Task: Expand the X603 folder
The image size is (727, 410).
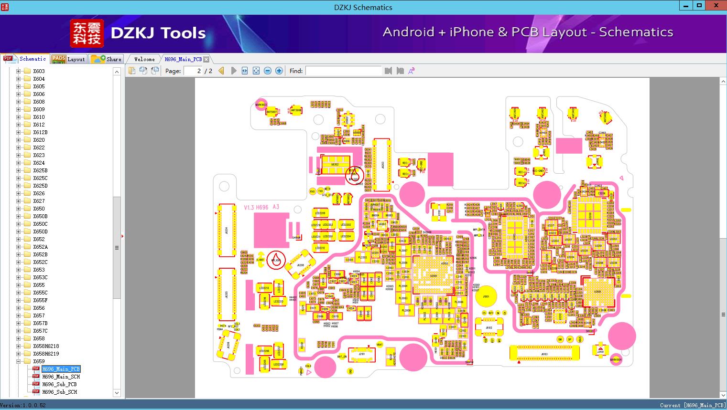Action: (19, 71)
